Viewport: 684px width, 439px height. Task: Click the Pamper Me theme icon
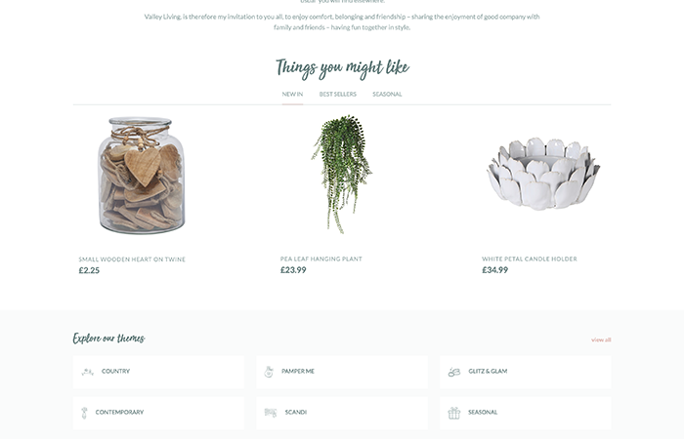coord(269,372)
